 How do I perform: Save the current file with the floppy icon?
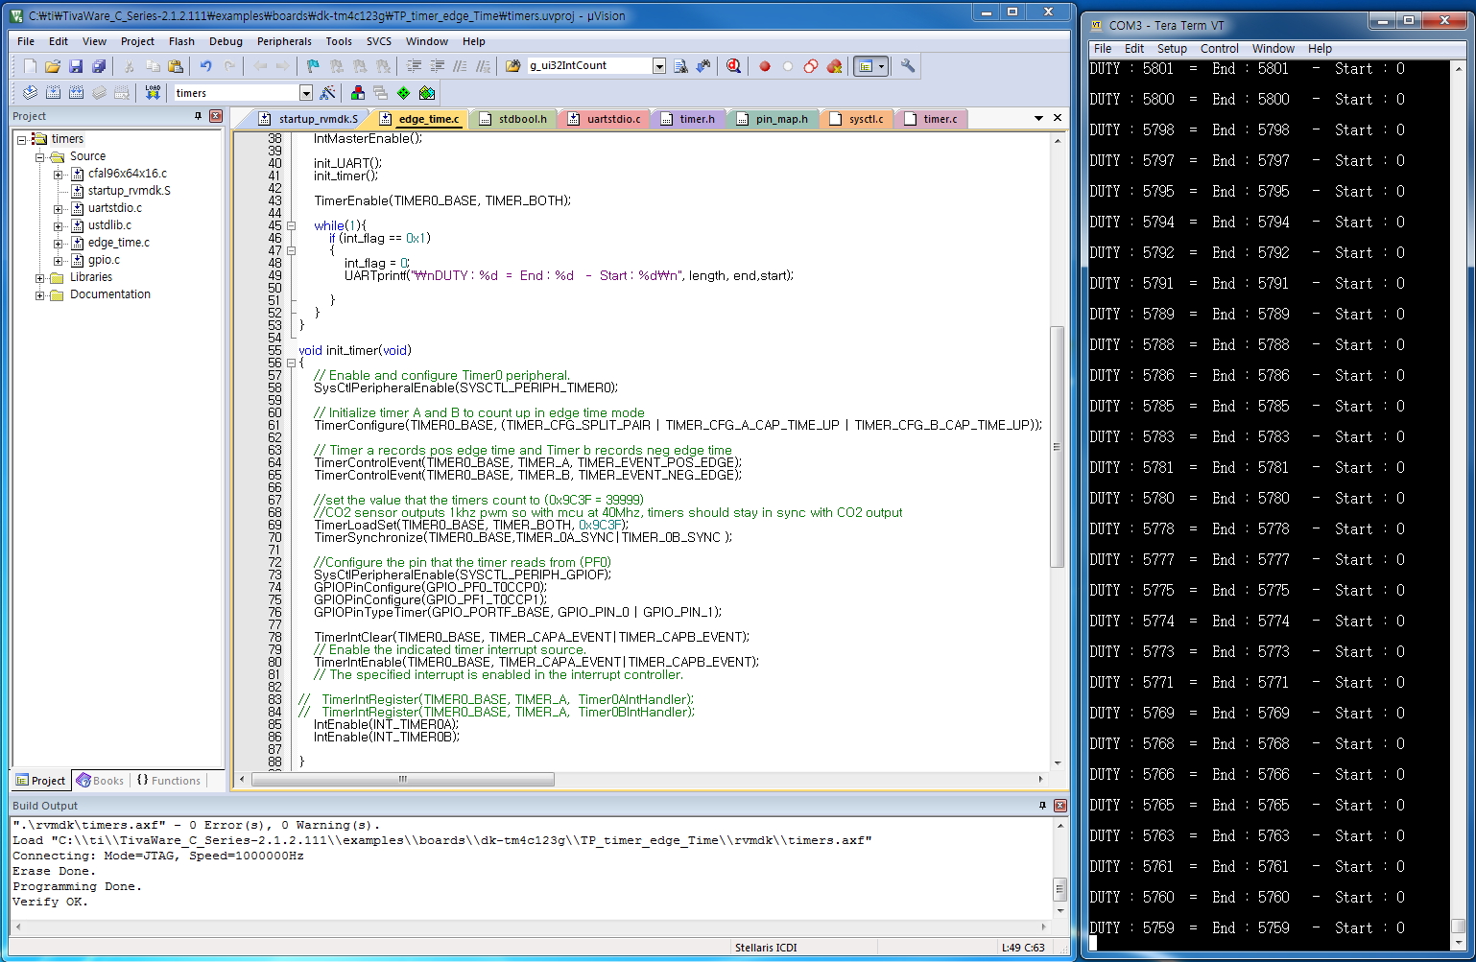point(76,66)
